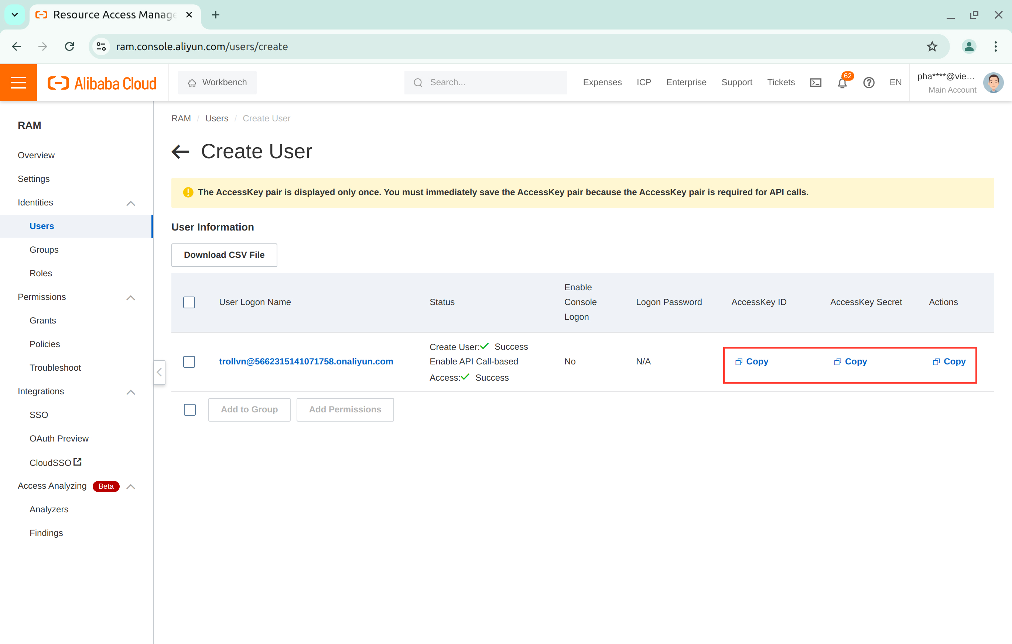Open notifications bell with 62 badge
Viewport: 1012px width, 644px height.
tap(842, 83)
